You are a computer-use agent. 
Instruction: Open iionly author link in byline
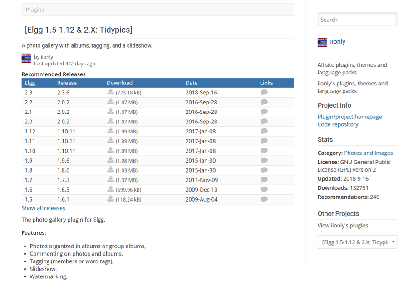pos(47,57)
